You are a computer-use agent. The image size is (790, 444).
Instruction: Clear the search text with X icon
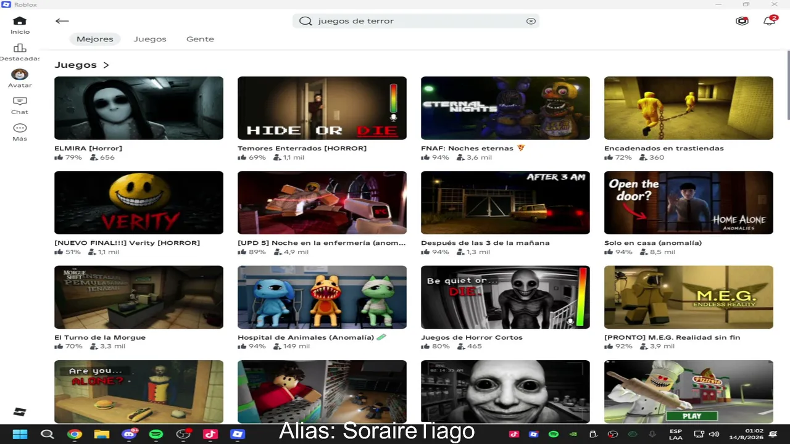(531, 21)
